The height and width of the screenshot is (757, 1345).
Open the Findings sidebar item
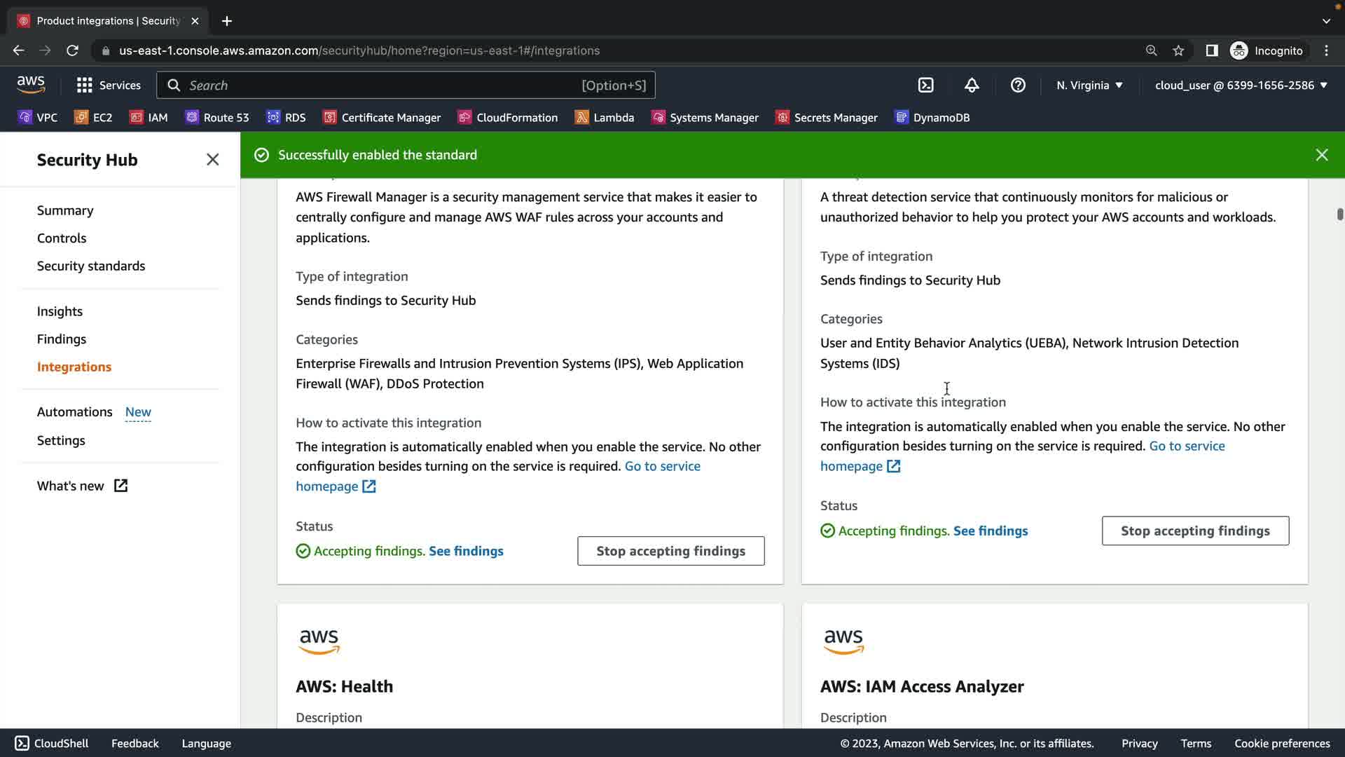pos(62,339)
